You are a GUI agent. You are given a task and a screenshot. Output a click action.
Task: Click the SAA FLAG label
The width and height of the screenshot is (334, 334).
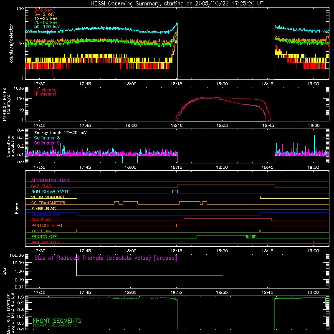tap(41, 220)
